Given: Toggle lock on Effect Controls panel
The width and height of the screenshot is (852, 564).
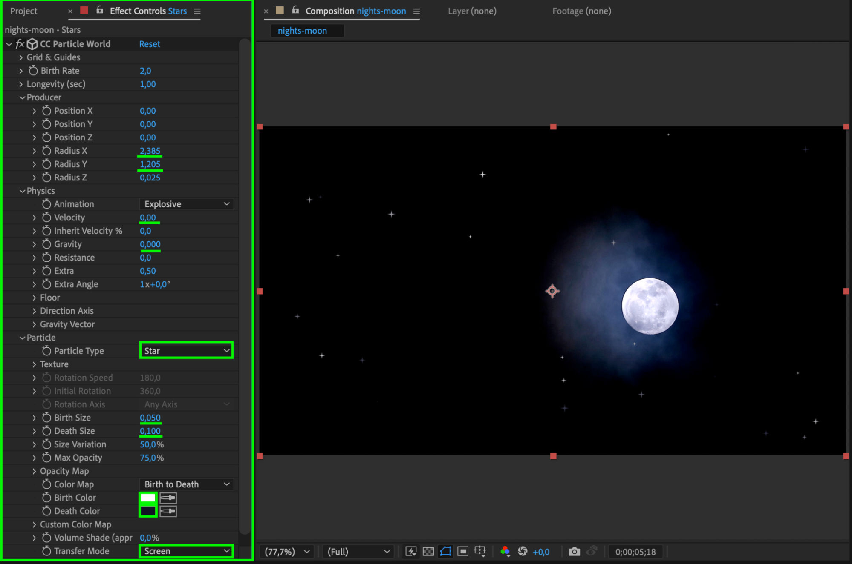Looking at the screenshot, I should coord(100,11).
